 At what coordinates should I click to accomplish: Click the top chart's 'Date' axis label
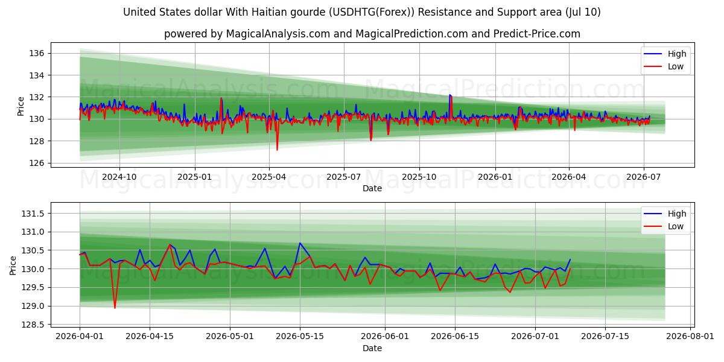372,188
